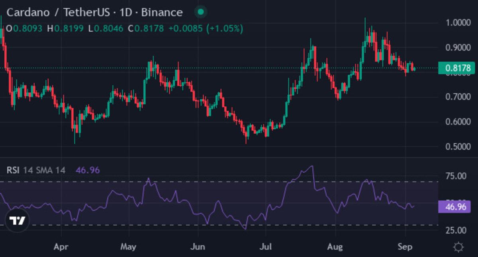The width and height of the screenshot is (478, 257).
Task: Click the Aug label on time axis
Action: 335,247
